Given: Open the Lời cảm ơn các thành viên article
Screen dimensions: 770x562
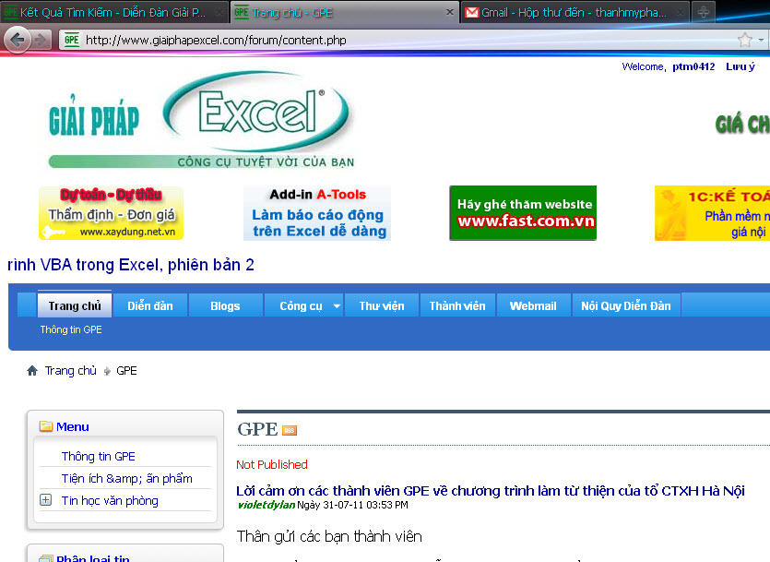Looking at the screenshot, I should pos(490,491).
